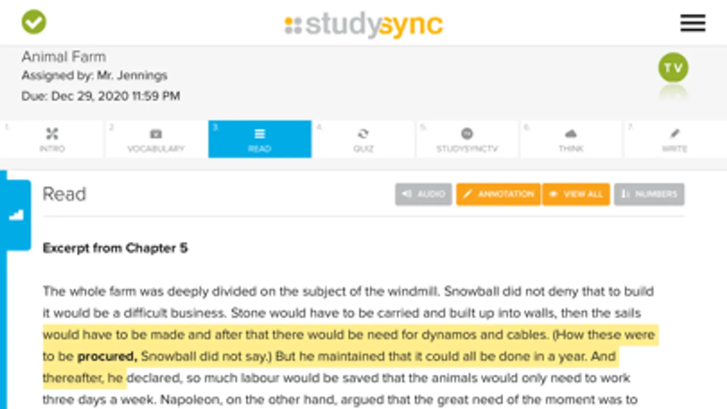
Task: Open the Quiz step
Action: click(x=363, y=140)
